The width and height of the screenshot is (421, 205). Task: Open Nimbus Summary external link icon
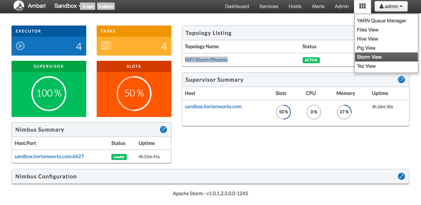click(163, 129)
